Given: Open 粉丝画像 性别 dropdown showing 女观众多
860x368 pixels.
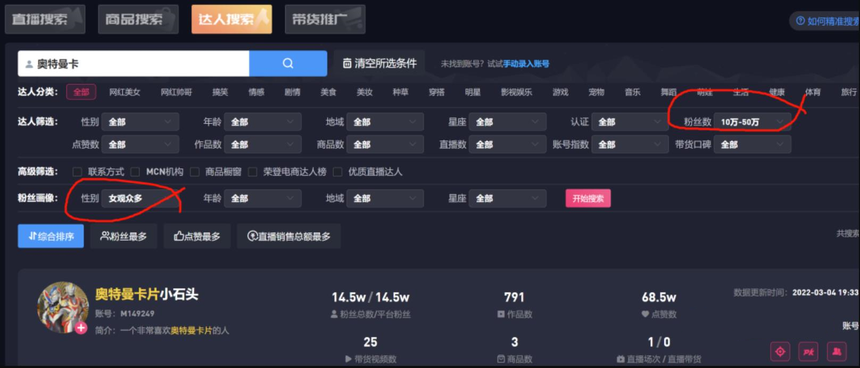Looking at the screenshot, I should (x=140, y=198).
